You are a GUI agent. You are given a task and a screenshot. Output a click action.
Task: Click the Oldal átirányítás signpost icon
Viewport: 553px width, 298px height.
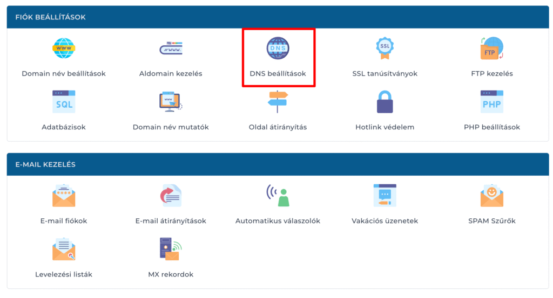pyautogui.click(x=278, y=102)
